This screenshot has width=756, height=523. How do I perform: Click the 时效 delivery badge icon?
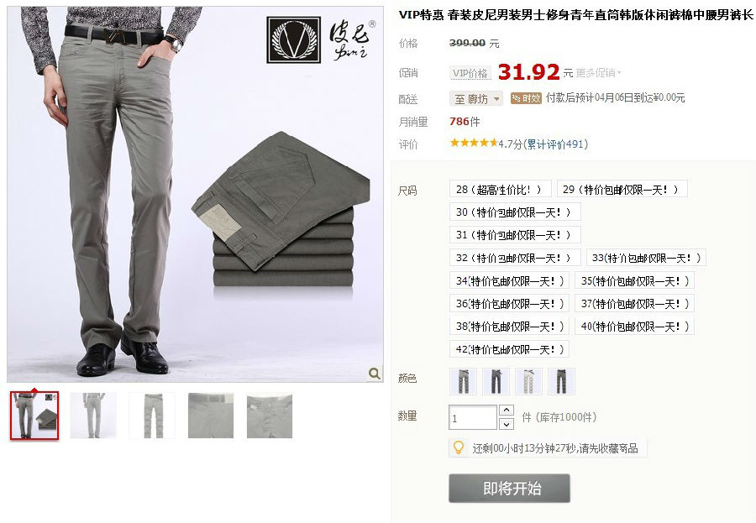click(526, 98)
